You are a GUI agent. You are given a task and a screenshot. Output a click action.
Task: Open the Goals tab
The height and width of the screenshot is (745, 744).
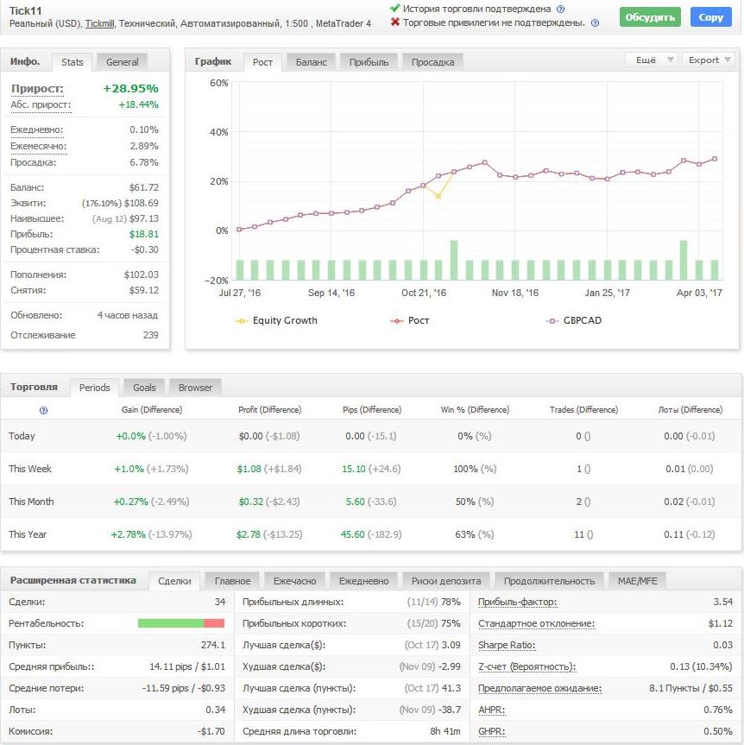144,388
